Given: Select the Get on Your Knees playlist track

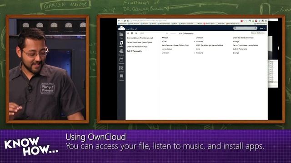Looking at the screenshot, I should [x=140, y=42].
